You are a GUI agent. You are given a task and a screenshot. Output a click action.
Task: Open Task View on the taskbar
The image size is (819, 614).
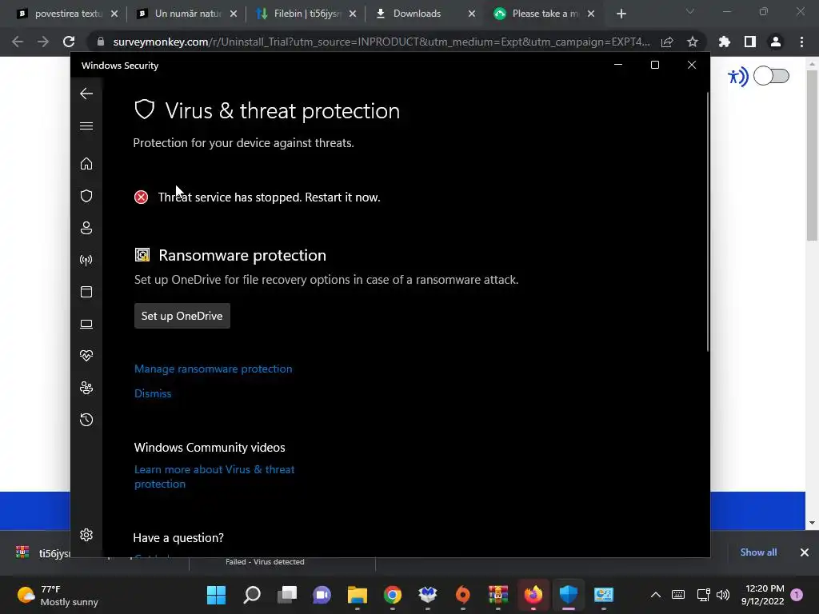[287, 595]
